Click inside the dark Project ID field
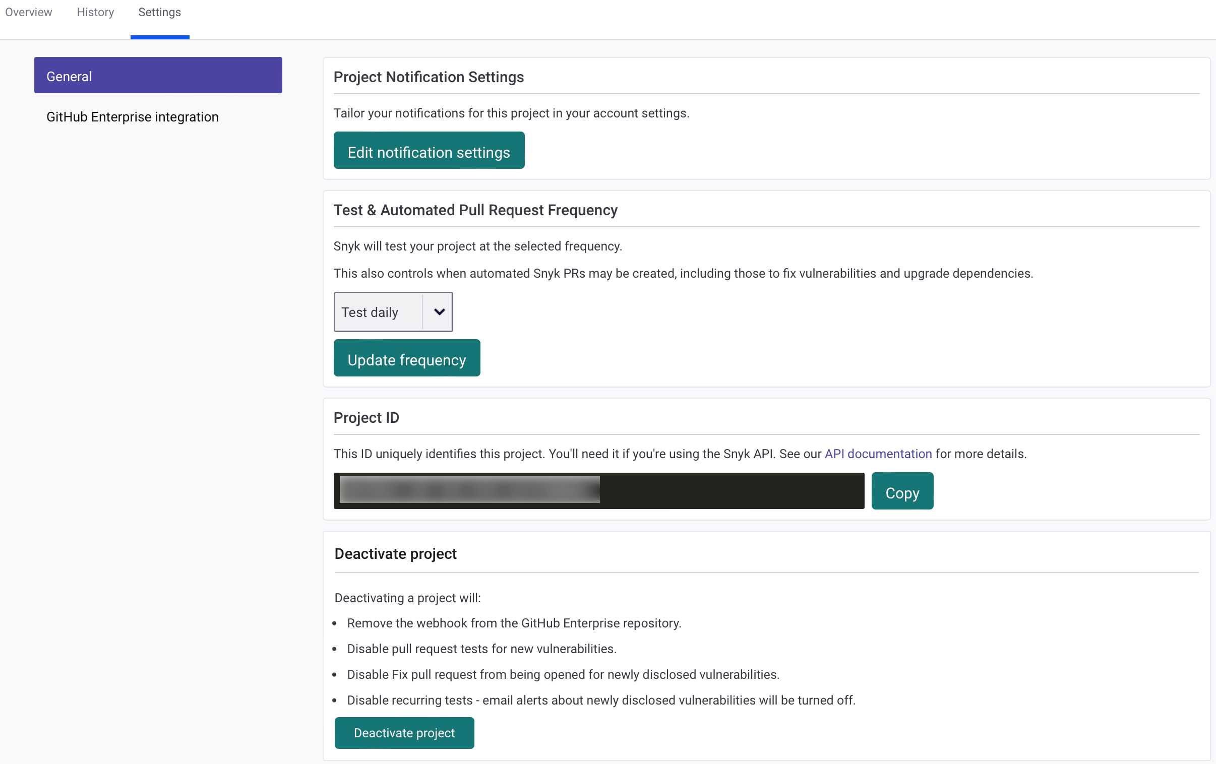 (x=732, y=491)
